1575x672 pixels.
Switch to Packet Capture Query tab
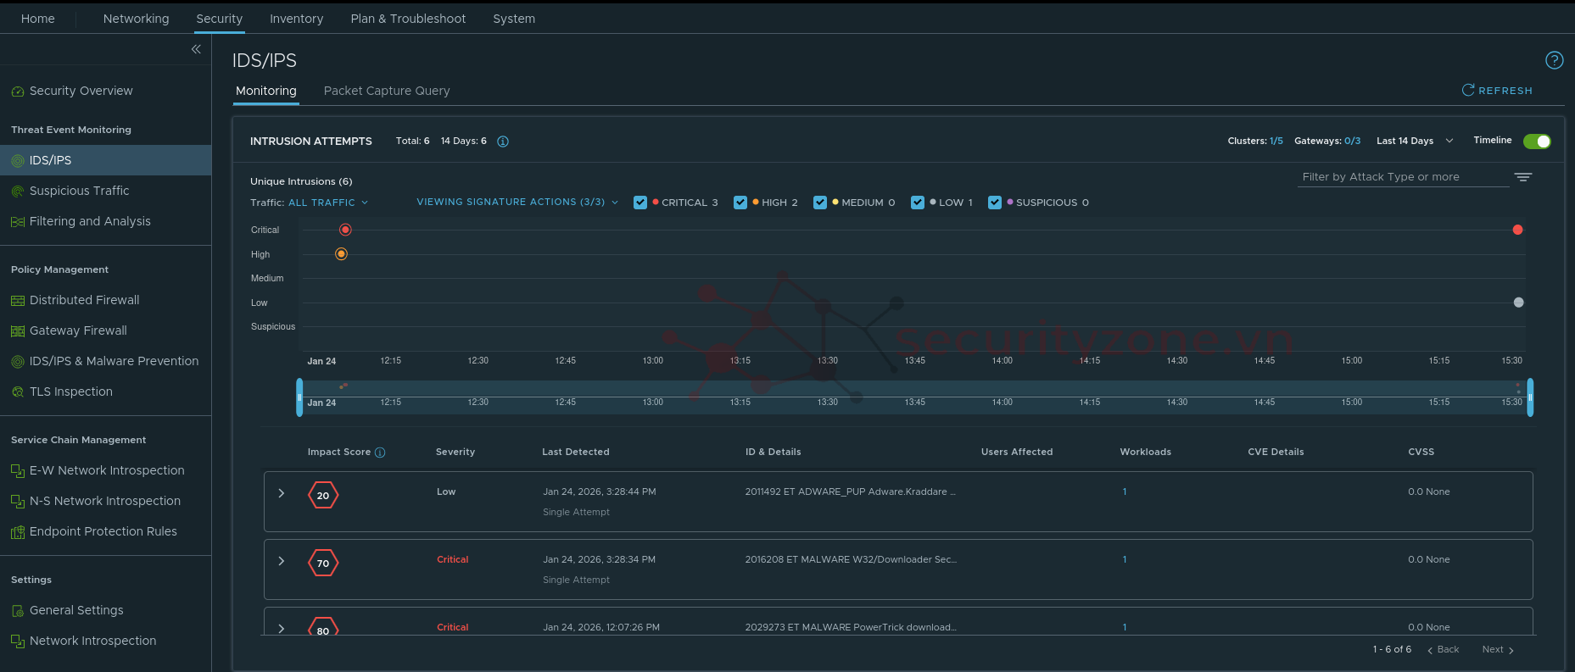(387, 91)
